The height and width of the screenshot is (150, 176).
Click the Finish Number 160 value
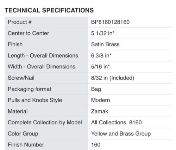point(96,145)
